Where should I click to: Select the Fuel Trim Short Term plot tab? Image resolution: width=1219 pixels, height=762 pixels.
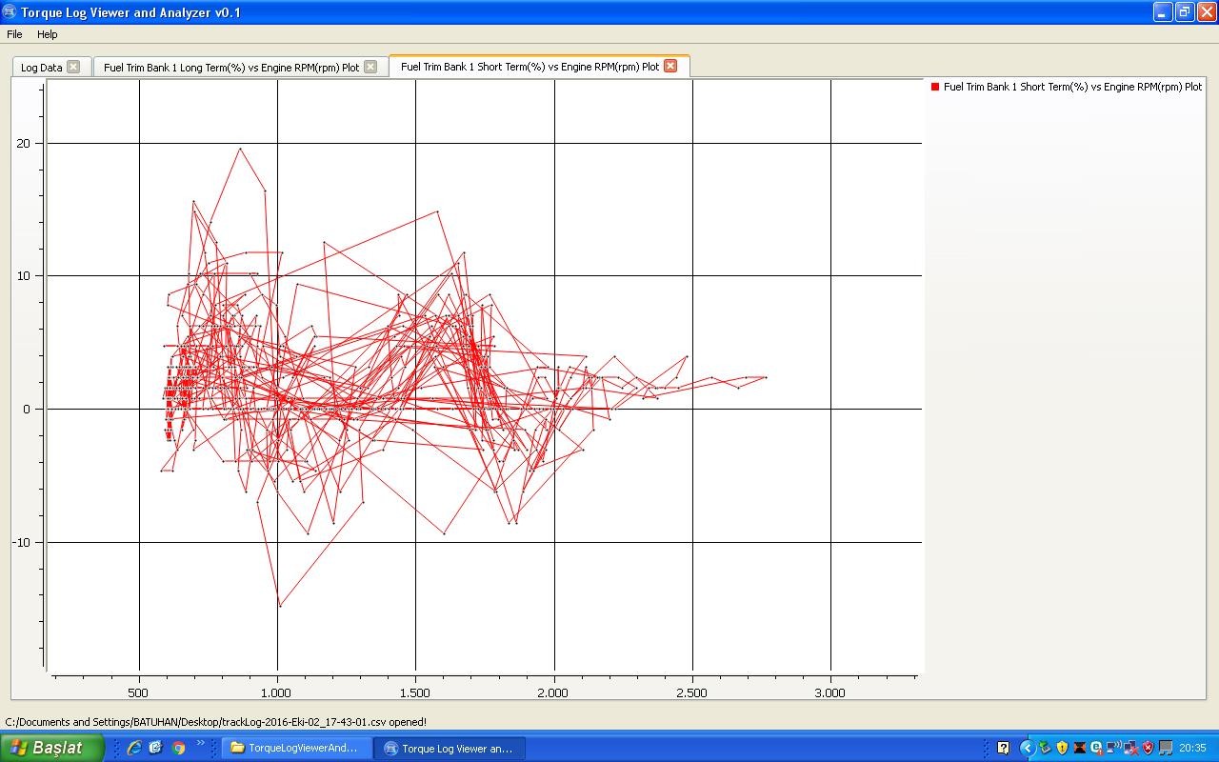pyautogui.click(x=530, y=67)
